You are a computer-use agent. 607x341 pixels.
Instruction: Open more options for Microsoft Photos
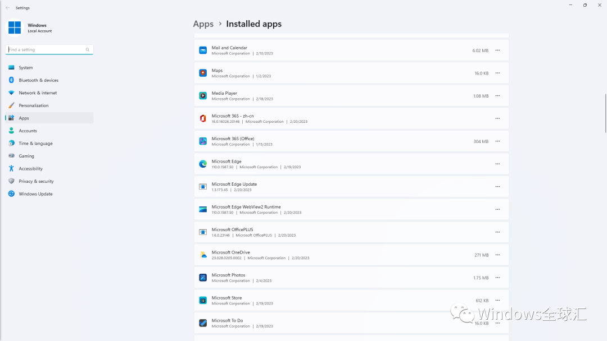pyautogui.click(x=497, y=278)
